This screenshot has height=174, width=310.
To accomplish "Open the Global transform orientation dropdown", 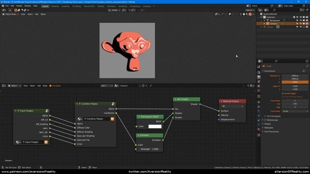I will pyautogui.click(x=114, y=10).
